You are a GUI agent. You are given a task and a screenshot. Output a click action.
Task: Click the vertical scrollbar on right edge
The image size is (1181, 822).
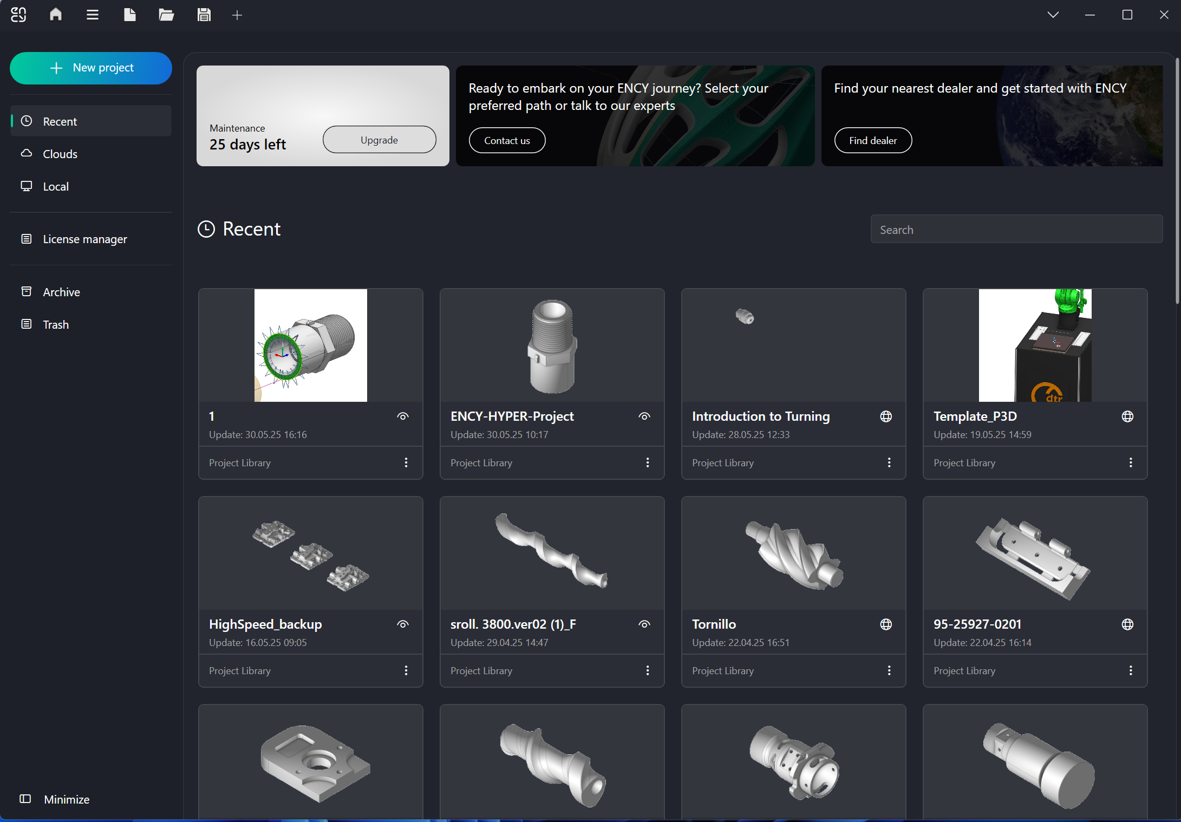(x=1177, y=181)
